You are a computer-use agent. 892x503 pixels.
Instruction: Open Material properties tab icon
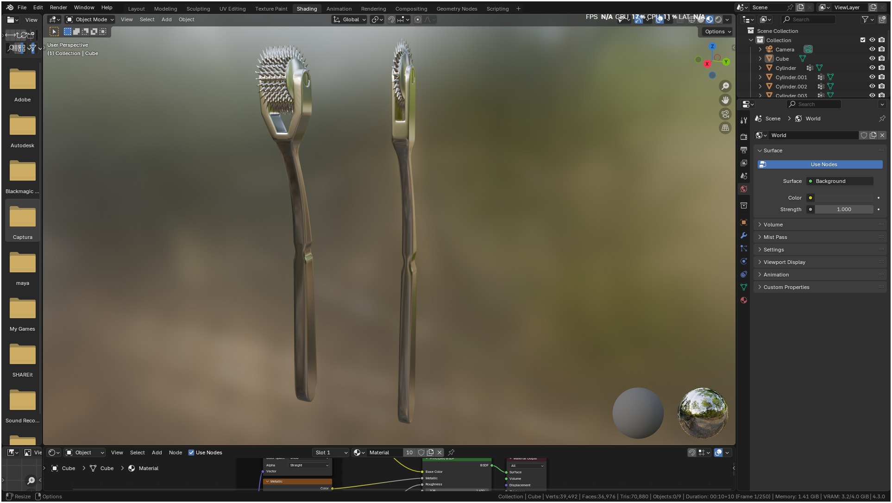(x=744, y=300)
